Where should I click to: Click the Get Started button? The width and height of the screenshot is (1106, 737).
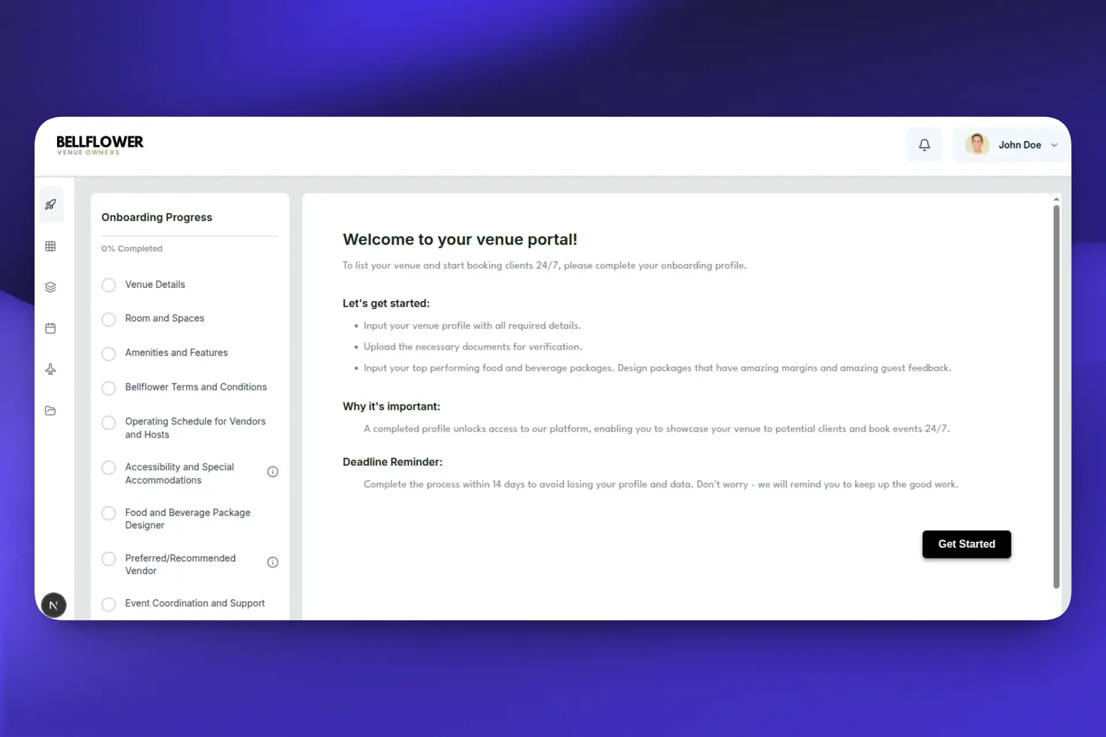tap(967, 544)
